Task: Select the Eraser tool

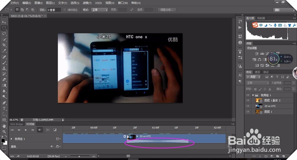Action: pyautogui.click(x=4, y=80)
